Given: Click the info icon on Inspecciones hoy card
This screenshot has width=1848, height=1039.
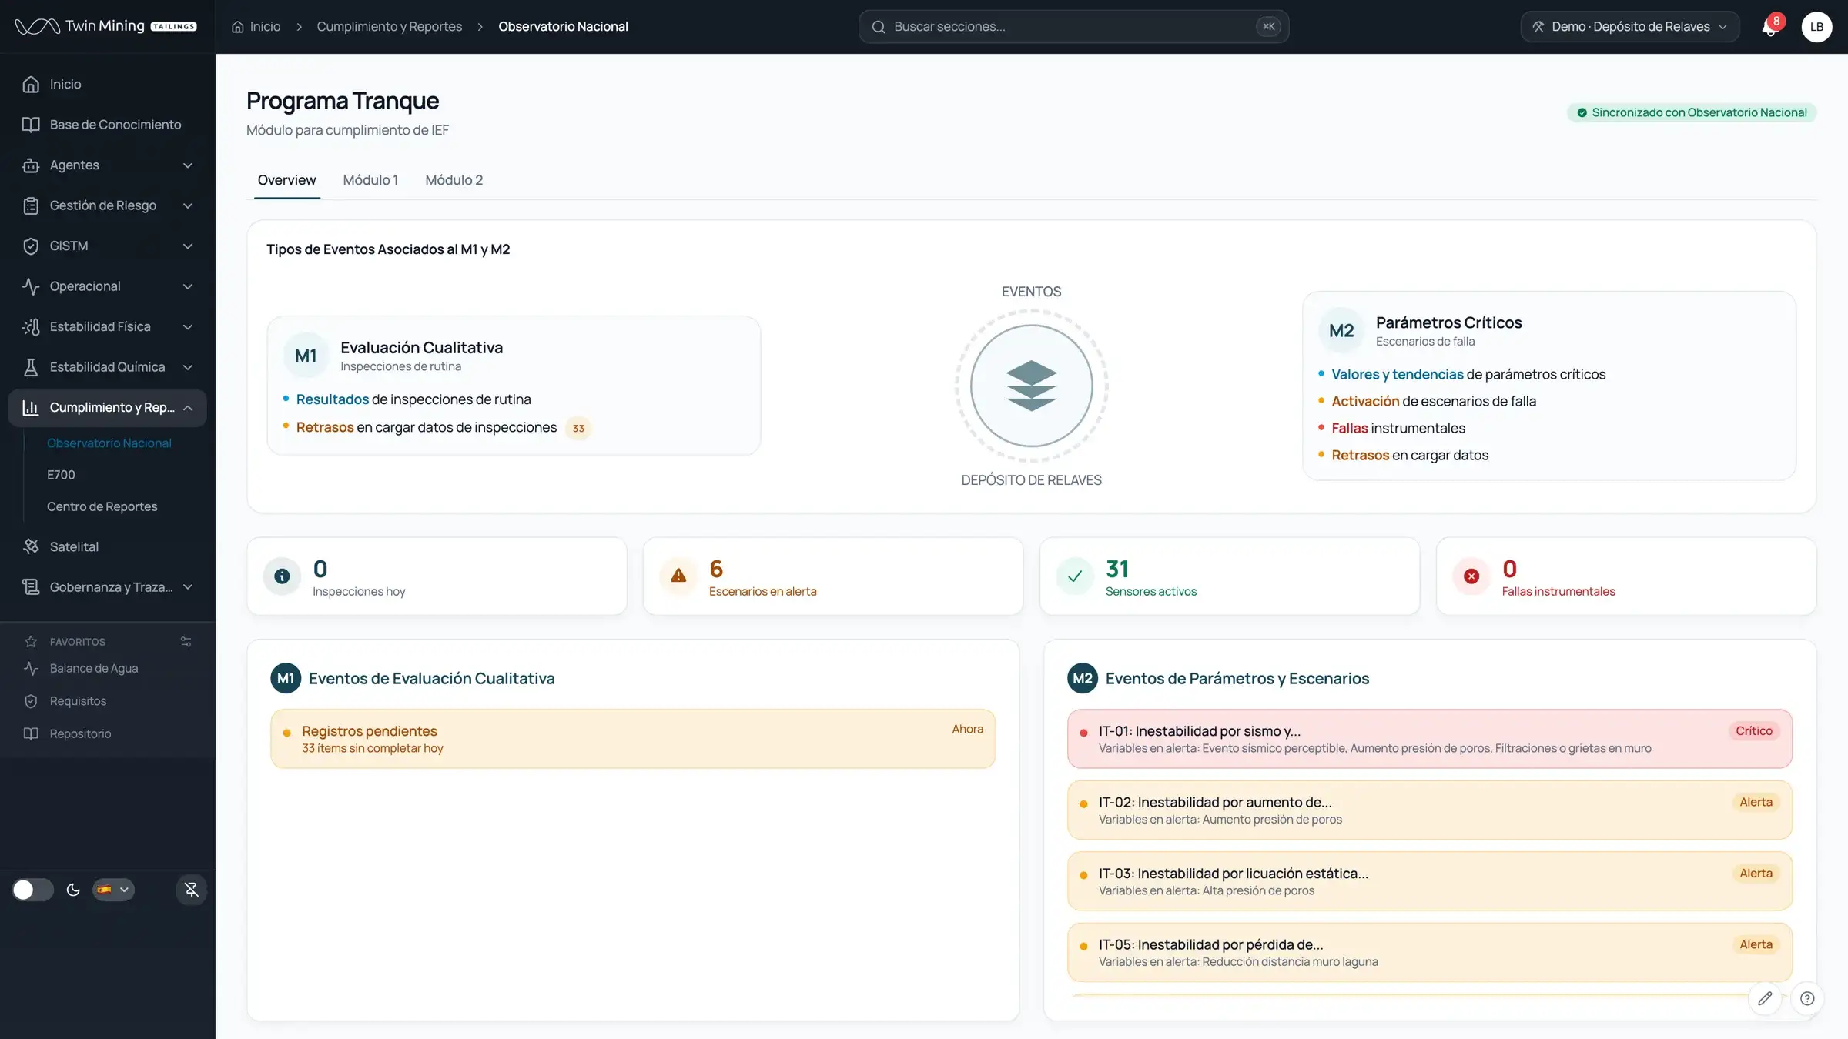Looking at the screenshot, I should 282,576.
